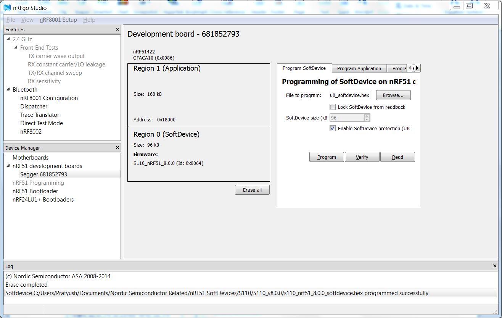502x318 pixels.
Task: Click the 'Erase completed' log entry
Action: pyautogui.click(x=26, y=284)
